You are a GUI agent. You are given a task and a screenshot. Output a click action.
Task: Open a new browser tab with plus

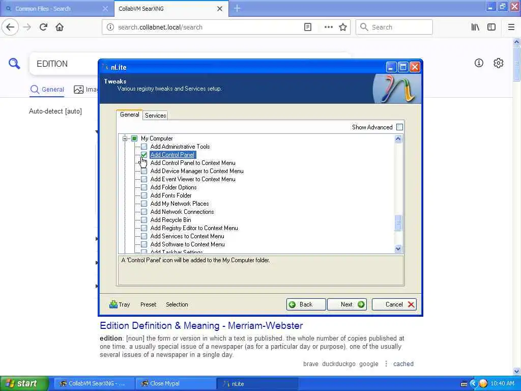(237, 8)
